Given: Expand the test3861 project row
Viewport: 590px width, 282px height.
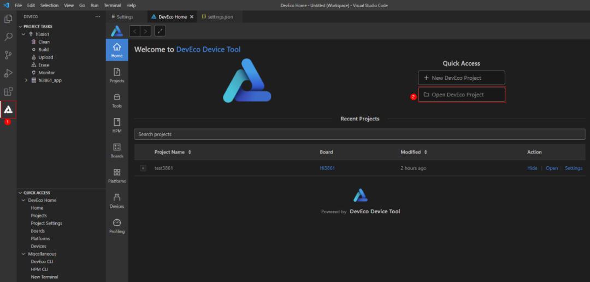Looking at the screenshot, I should click(x=143, y=168).
